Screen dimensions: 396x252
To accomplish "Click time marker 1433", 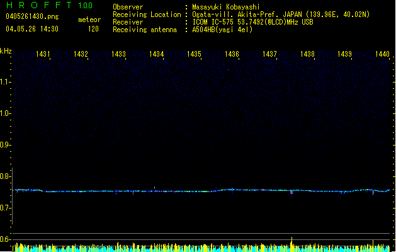I will pos(119,54).
